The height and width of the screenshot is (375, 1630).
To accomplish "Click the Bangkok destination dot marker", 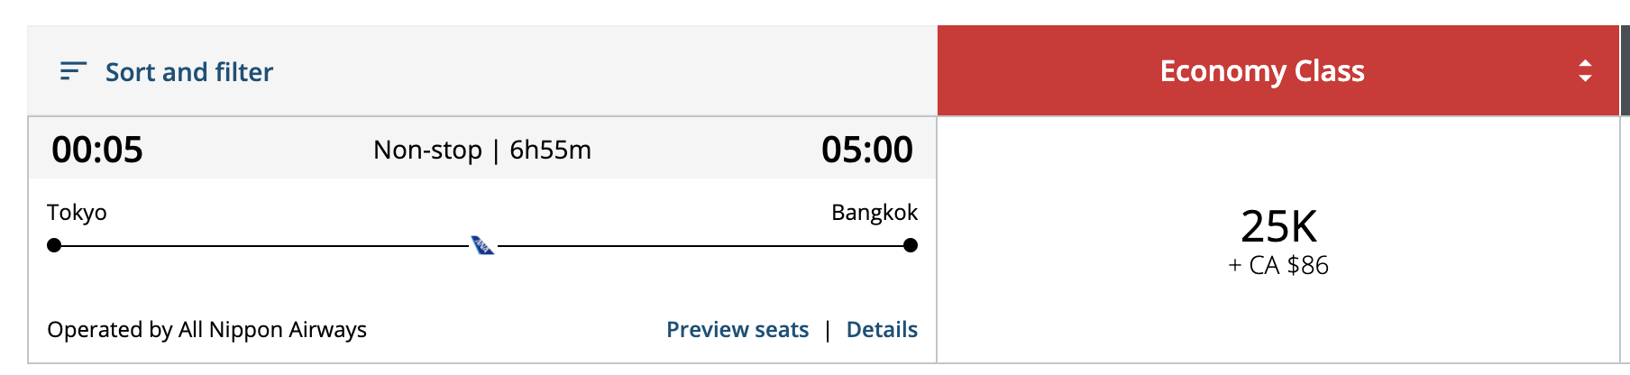I will pyautogui.click(x=911, y=245).
